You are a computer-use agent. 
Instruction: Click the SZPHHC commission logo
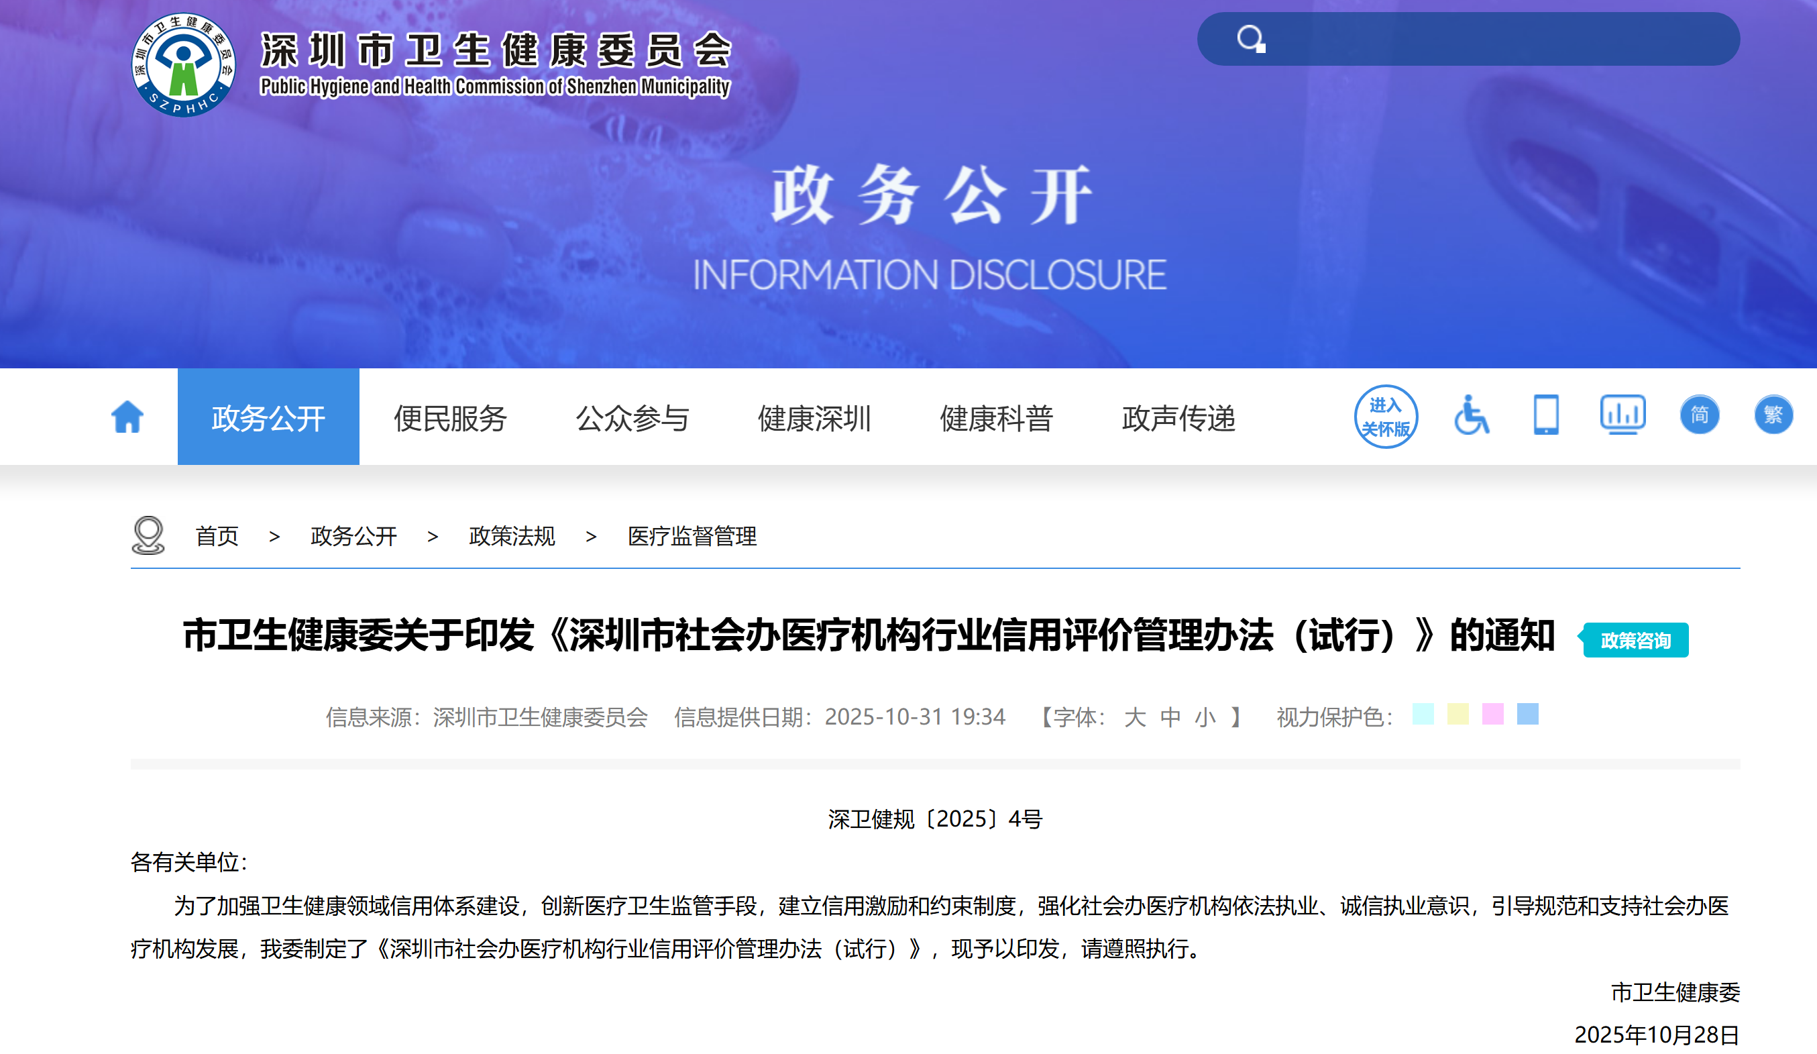tap(183, 65)
